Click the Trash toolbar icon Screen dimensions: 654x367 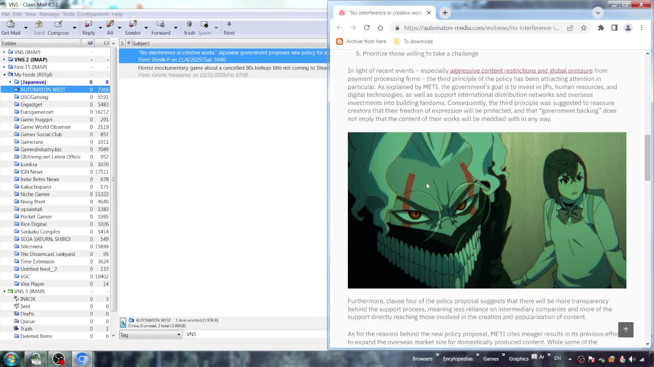click(x=189, y=28)
